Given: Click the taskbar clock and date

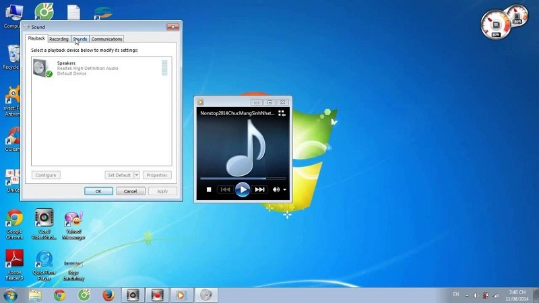Looking at the screenshot, I should (x=517, y=296).
